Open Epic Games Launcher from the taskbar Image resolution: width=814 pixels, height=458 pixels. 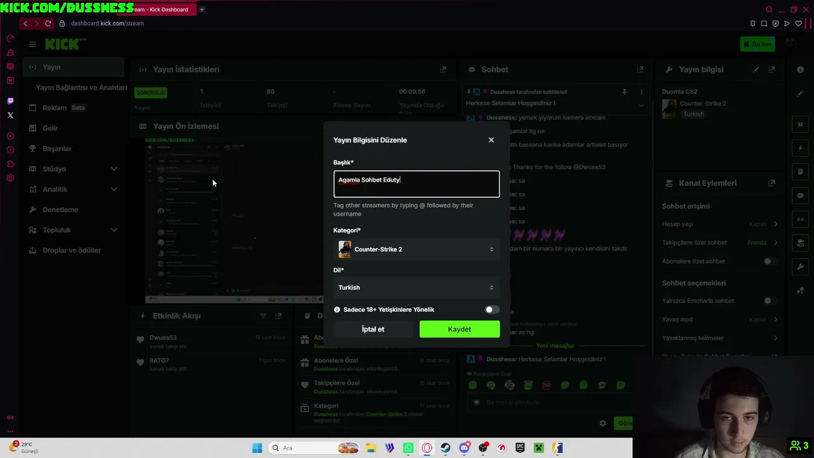520,448
